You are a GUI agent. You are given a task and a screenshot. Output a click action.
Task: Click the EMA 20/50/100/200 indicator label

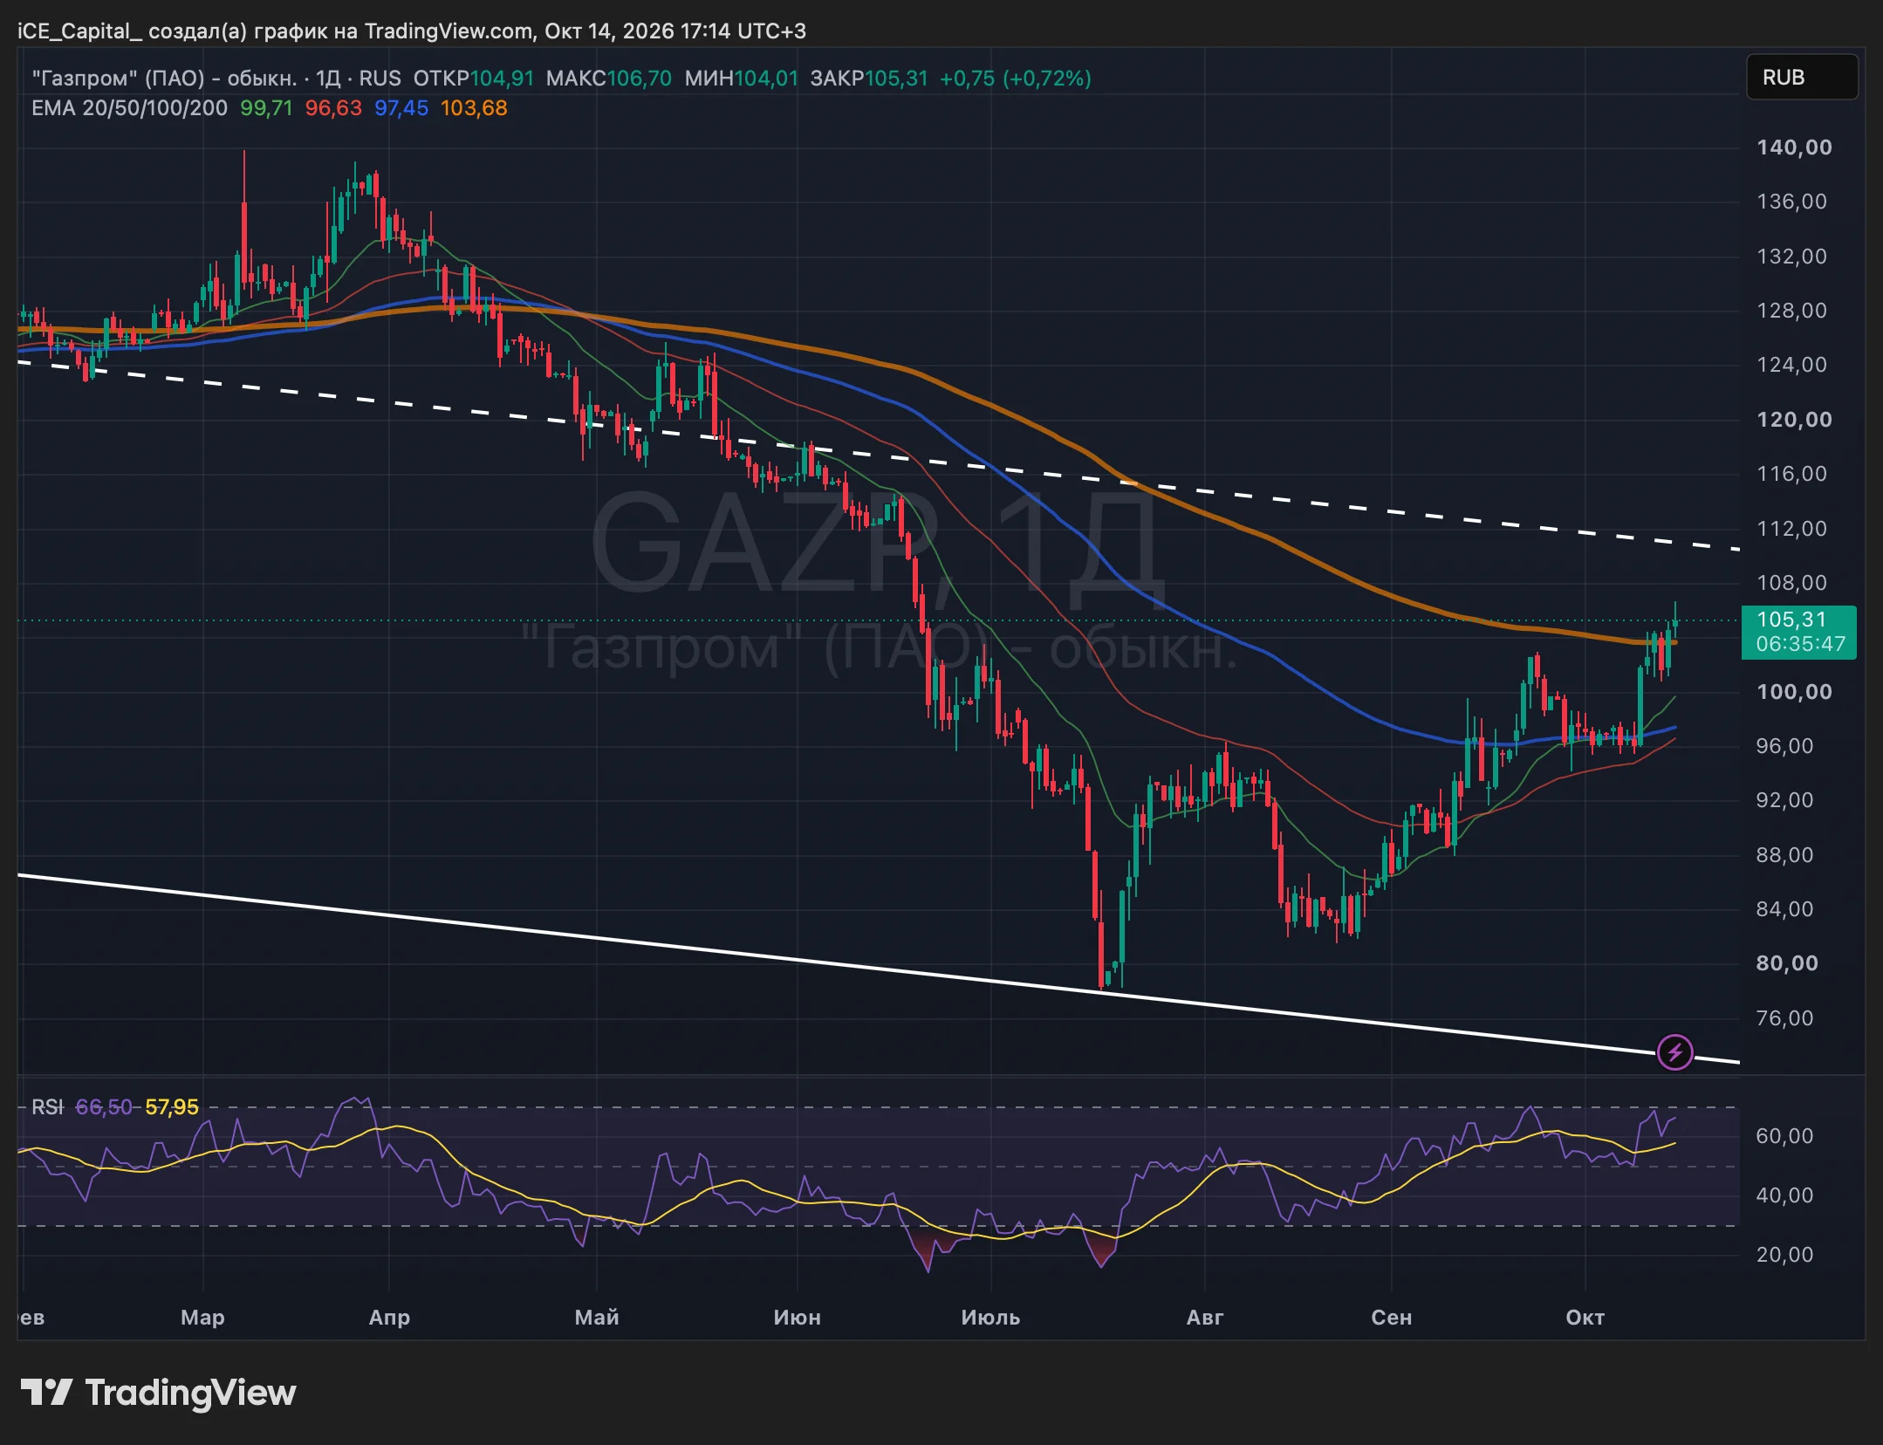point(129,108)
